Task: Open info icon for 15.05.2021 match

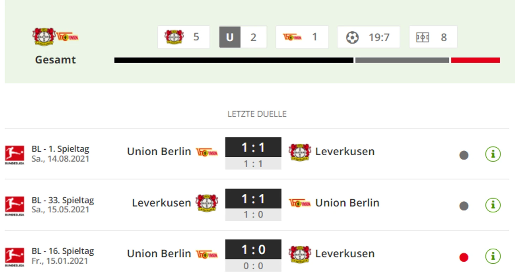Action: coord(493,205)
